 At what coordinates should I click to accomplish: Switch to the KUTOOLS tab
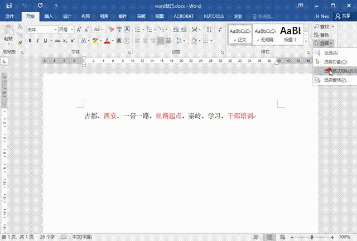click(x=214, y=16)
